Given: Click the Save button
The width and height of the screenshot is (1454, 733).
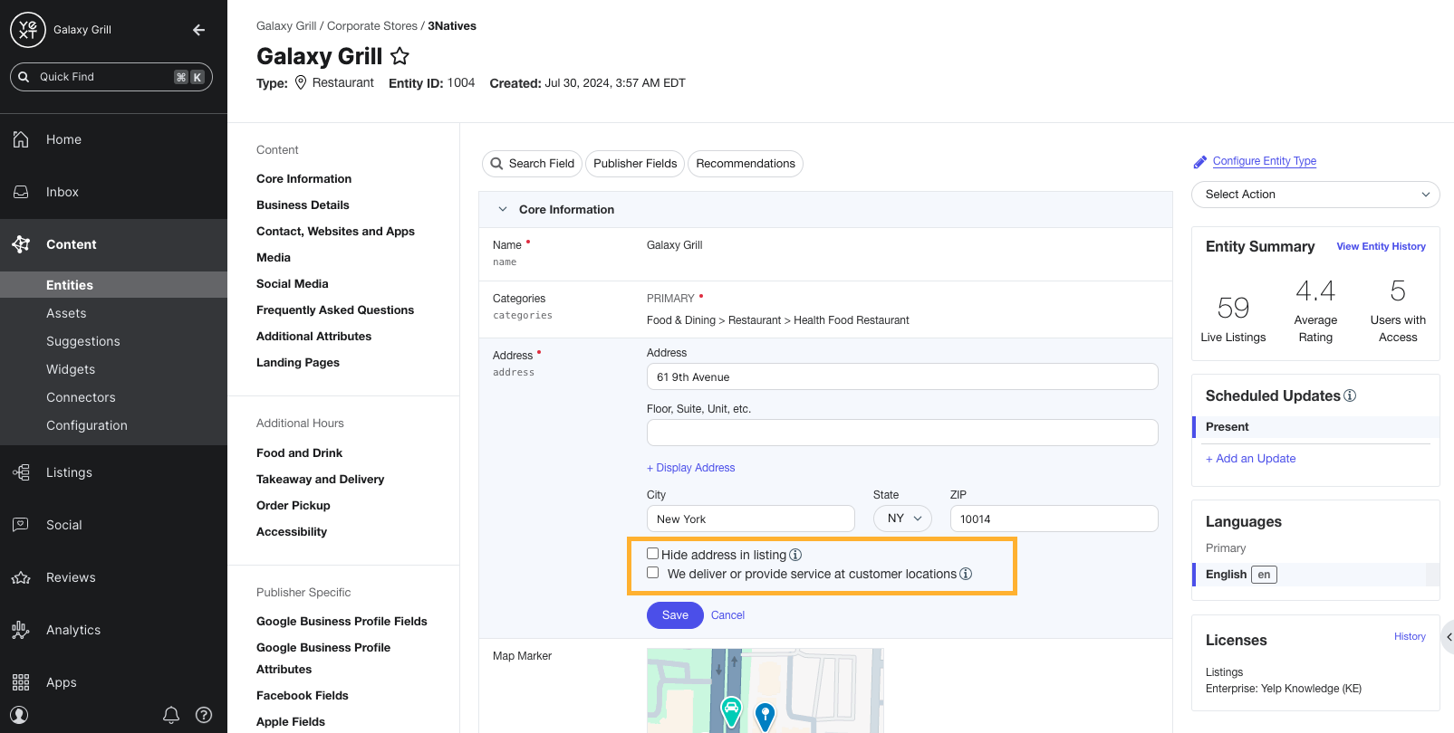Looking at the screenshot, I should pyautogui.click(x=675, y=615).
